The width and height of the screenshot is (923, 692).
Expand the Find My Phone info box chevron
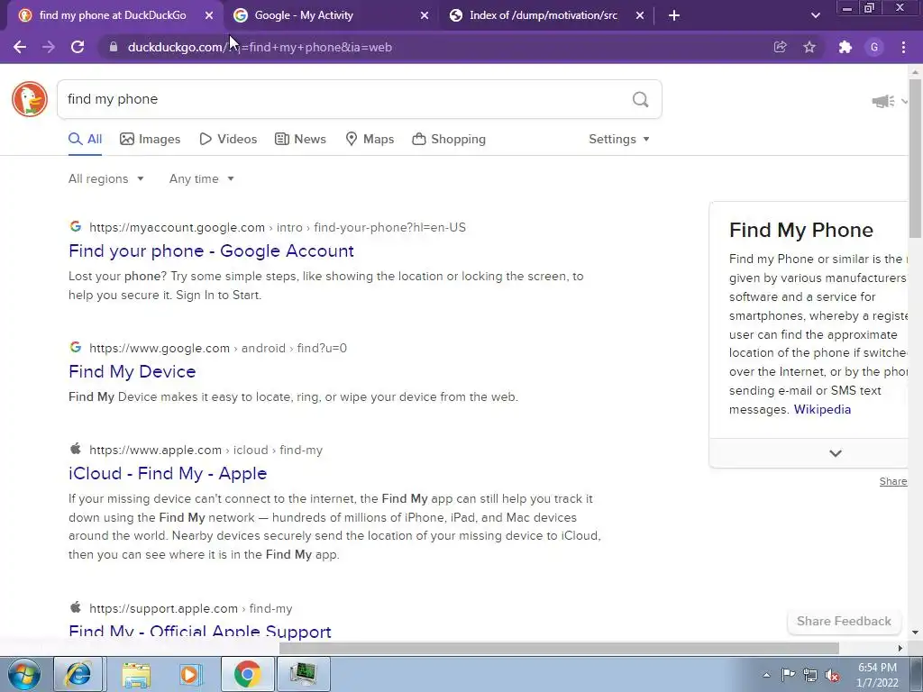[x=836, y=453]
